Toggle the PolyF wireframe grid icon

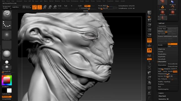[x=149, y=88]
